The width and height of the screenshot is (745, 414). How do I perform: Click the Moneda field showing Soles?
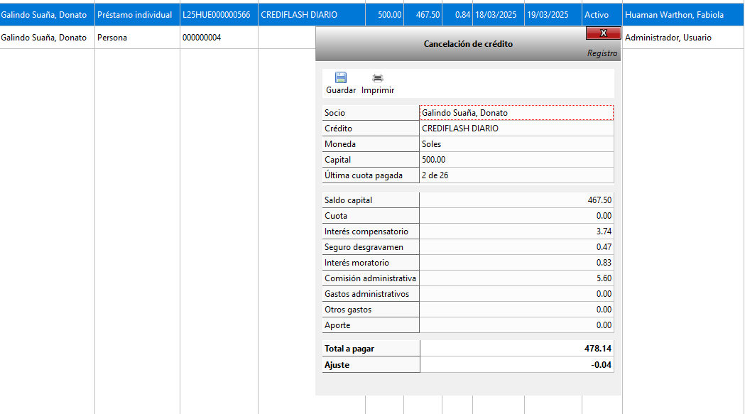point(516,144)
